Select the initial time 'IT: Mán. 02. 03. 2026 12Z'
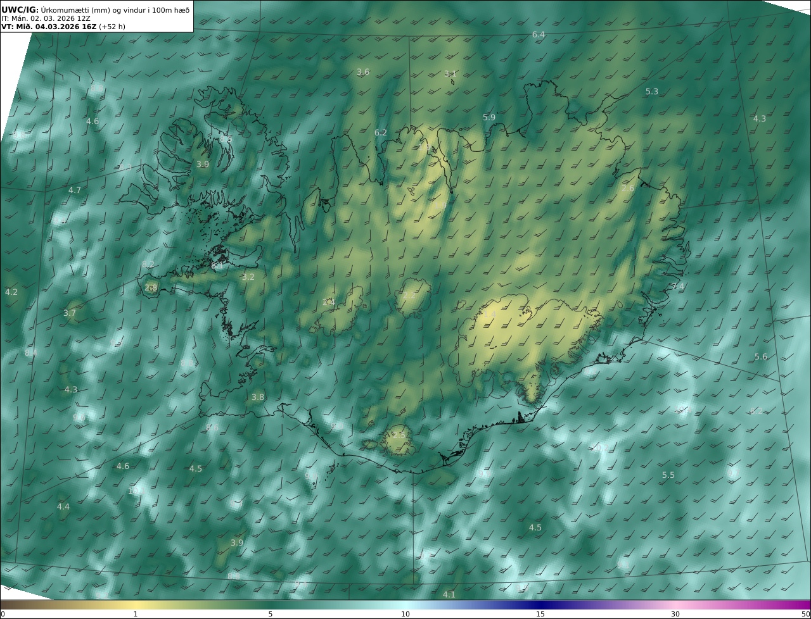The height and width of the screenshot is (619, 811). 46,18
